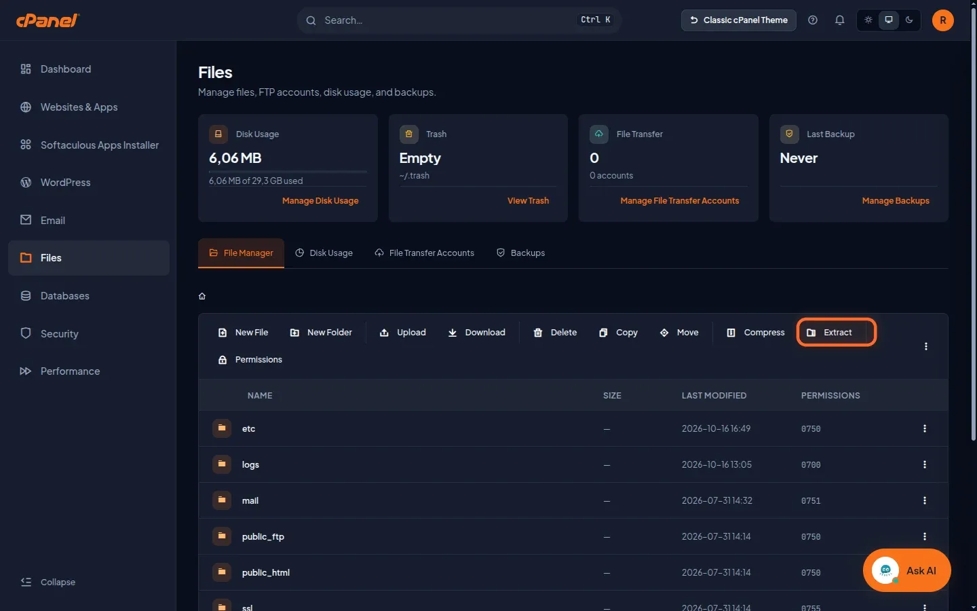The image size is (977, 611).
Task: Click Delete in file toolbar
Action: click(x=556, y=333)
